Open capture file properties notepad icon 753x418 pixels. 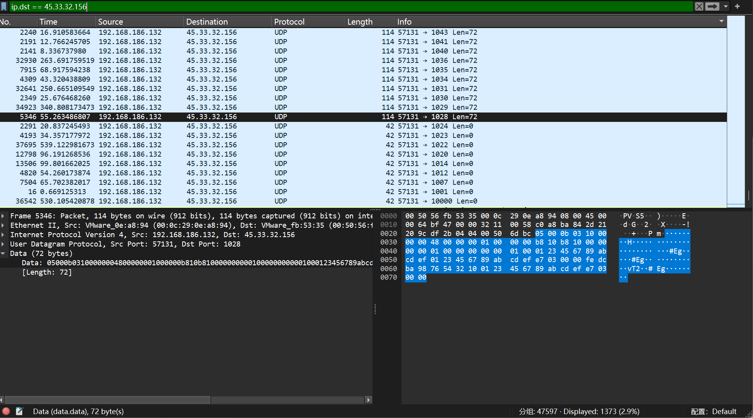19,411
